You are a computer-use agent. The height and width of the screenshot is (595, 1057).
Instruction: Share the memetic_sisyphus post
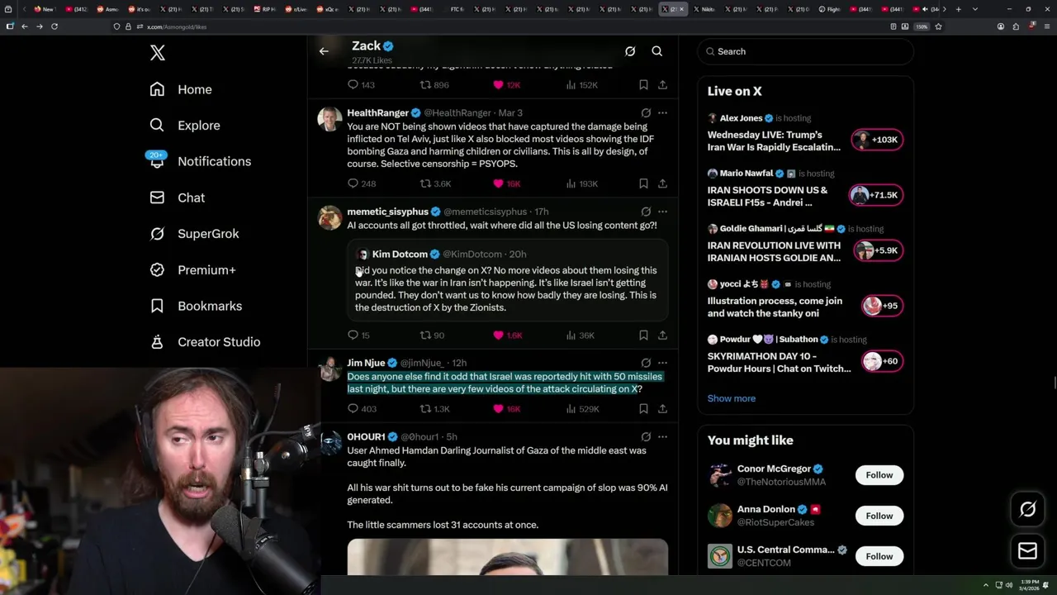pos(662,336)
